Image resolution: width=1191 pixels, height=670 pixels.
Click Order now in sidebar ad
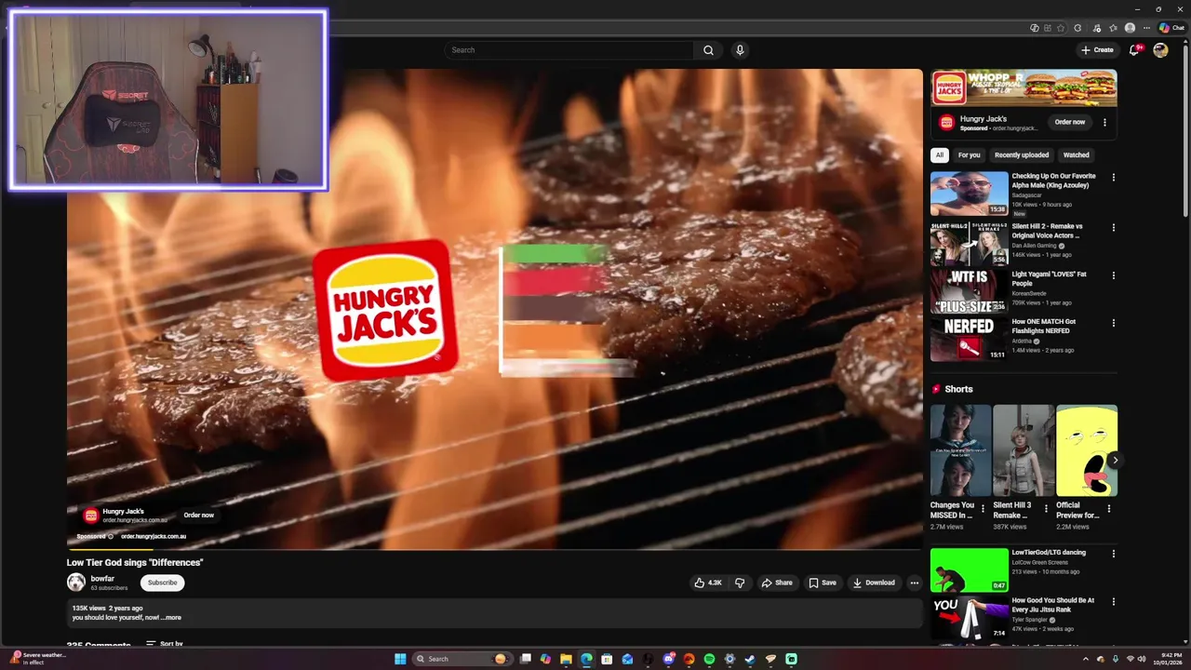pos(1069,122)
